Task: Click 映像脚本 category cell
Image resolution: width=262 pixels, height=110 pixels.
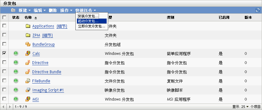Action: pyautogui.click(x=175, y=90)
